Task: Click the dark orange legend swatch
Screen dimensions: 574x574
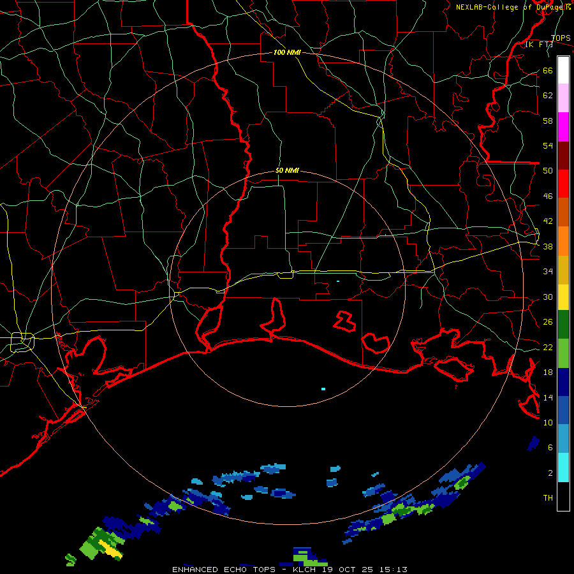Action: coord(563,212)
